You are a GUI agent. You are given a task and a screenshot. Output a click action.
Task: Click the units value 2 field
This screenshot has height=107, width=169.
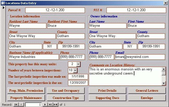72,64
